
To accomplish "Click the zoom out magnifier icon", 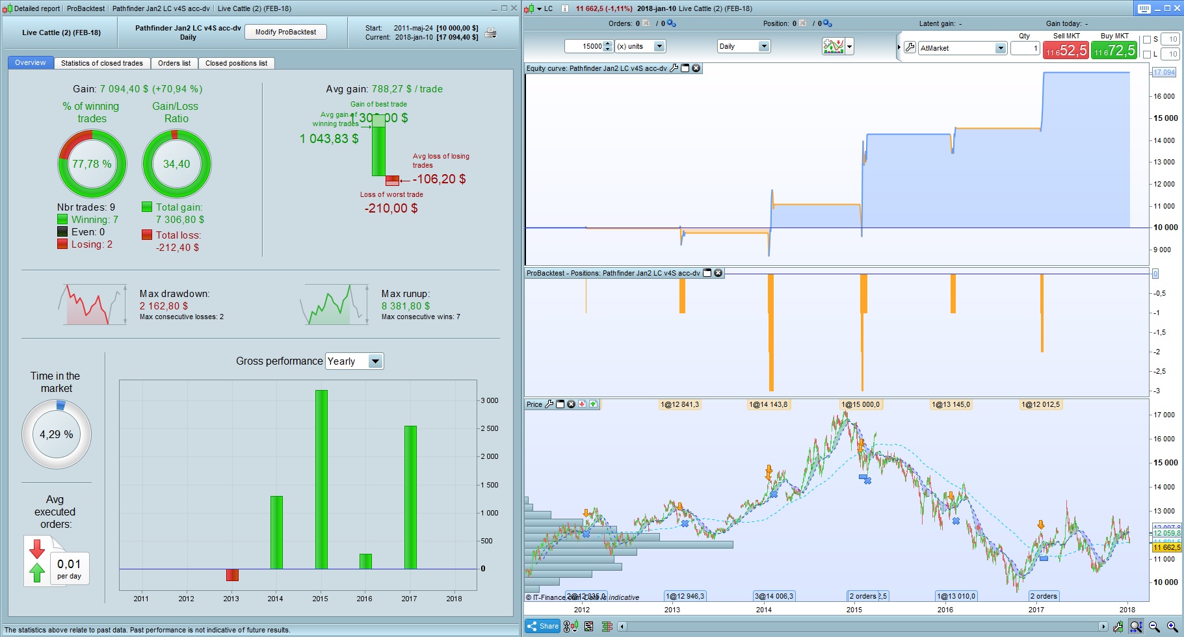I will 1154,627.
